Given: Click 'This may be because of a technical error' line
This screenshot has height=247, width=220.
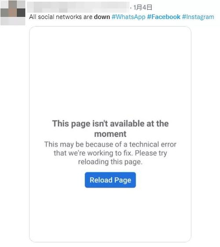Looking at the screenshot, I should tap(110, 144).
